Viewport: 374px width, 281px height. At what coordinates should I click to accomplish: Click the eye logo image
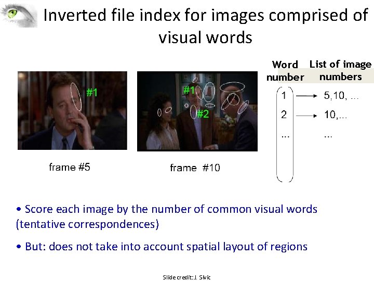(19, 15)
